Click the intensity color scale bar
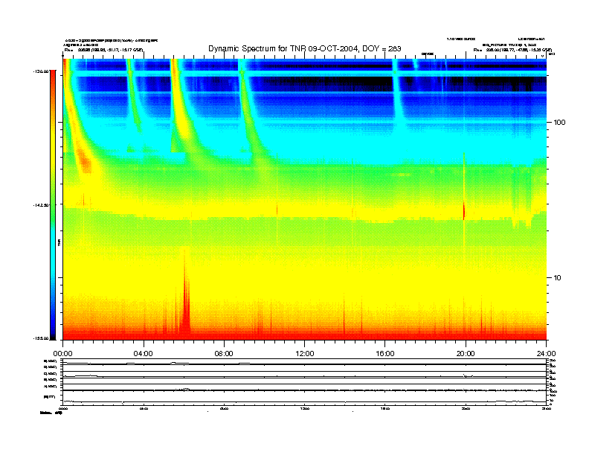The width and height of the screenshot is (589, 455). pos(53,204)
